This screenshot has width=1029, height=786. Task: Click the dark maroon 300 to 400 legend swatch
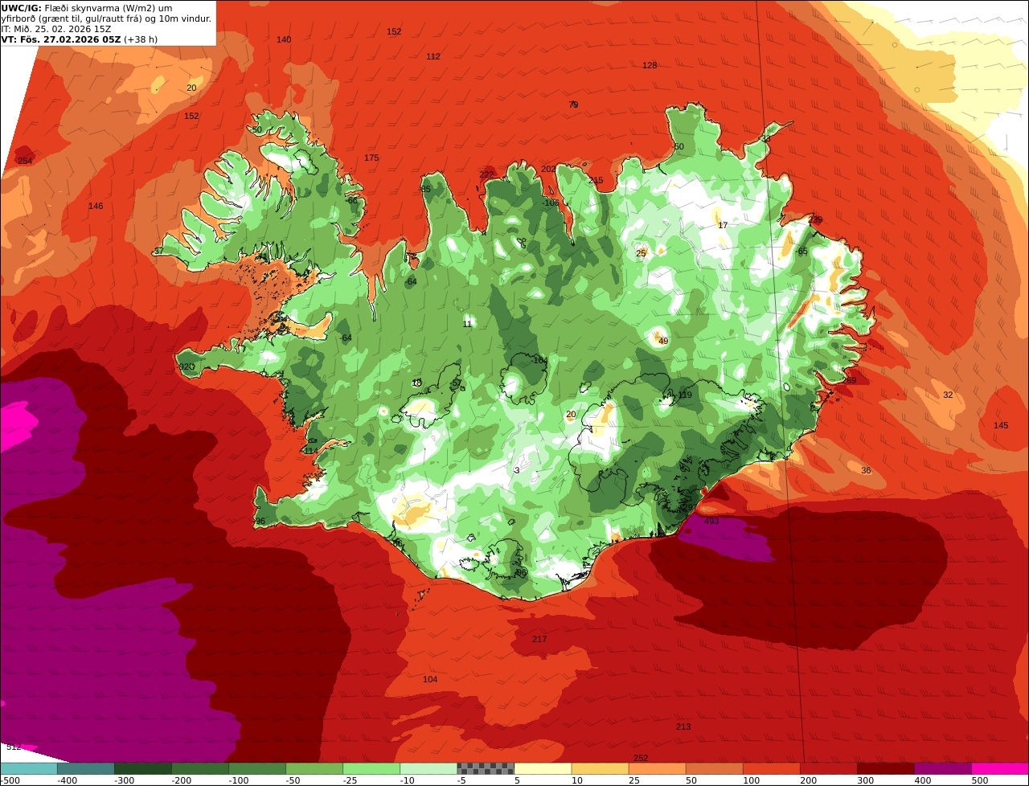pos(886,768)
